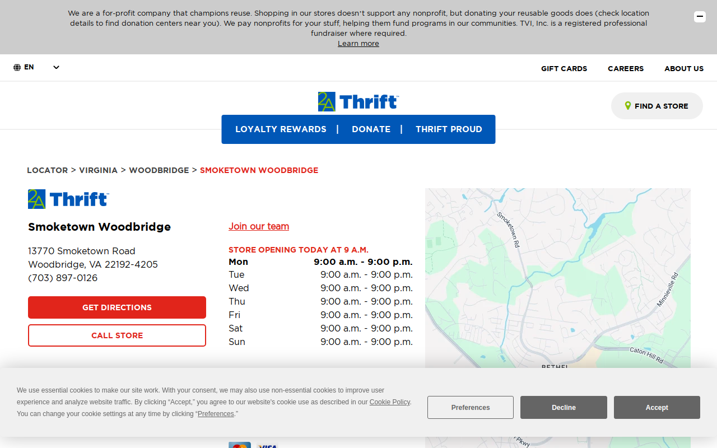717x448 pixels.
Task: Open the EN language dropdown arrow
Action: [x=56, y=67]
